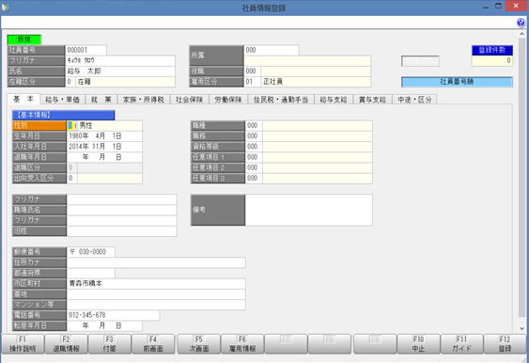This screenshot has height=363, width=529.
Task: Focus the 任意項目2 code field
Action: (x=254, y=167)
